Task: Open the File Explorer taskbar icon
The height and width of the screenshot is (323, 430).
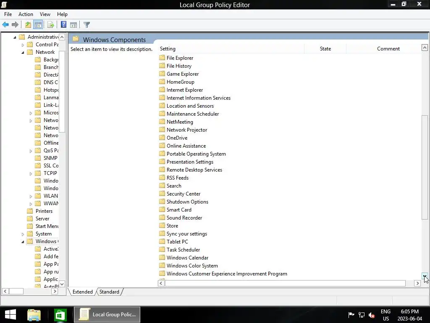Action: tap(34, 315)
